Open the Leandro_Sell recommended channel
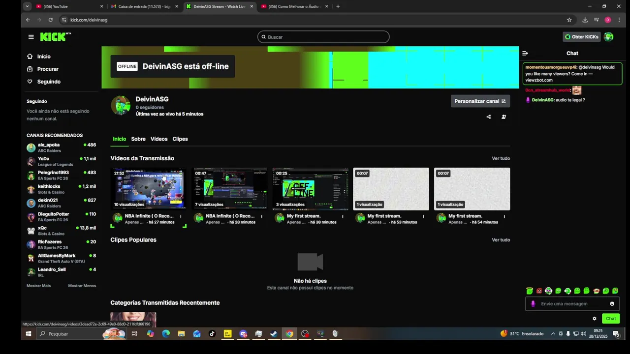 coord(62,272)
